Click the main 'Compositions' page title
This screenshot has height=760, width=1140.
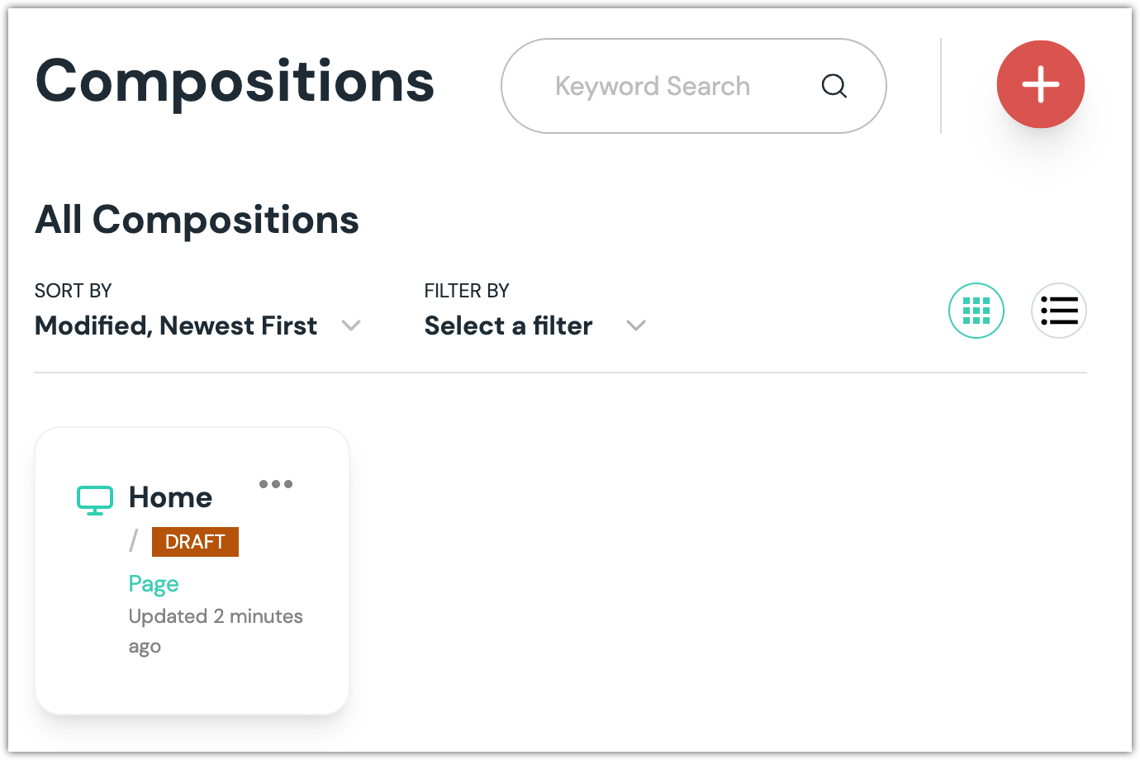(x=235, y=82)
